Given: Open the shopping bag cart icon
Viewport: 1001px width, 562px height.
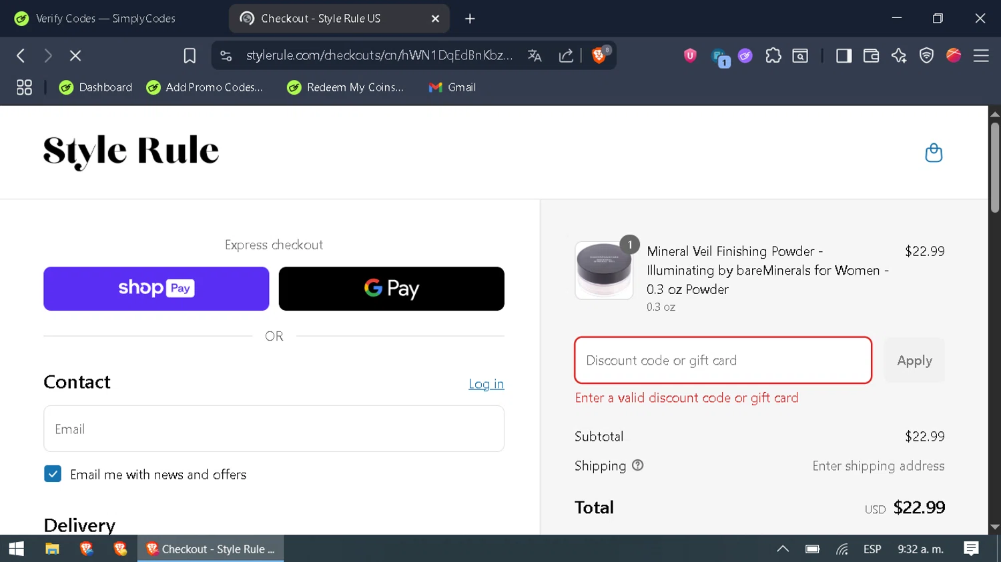Looking at the screenshot, I should [x=934, y=153].
